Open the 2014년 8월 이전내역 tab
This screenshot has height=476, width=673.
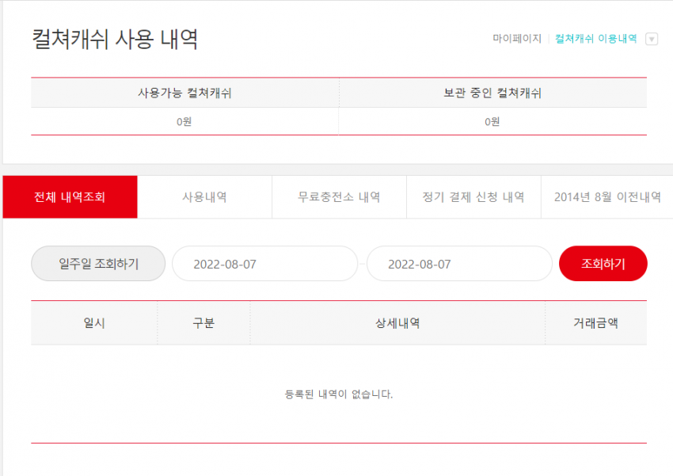tap(607, 197)
